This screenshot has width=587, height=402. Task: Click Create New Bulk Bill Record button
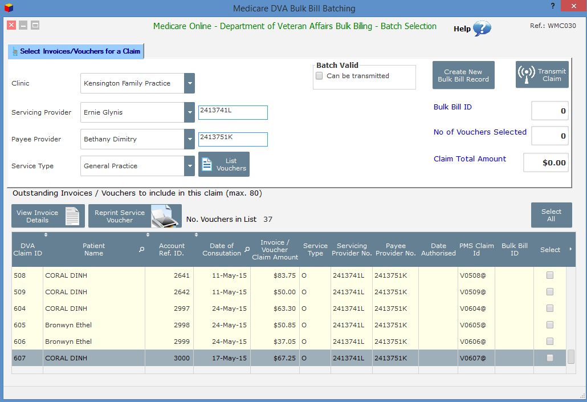(x=463, y=75)
